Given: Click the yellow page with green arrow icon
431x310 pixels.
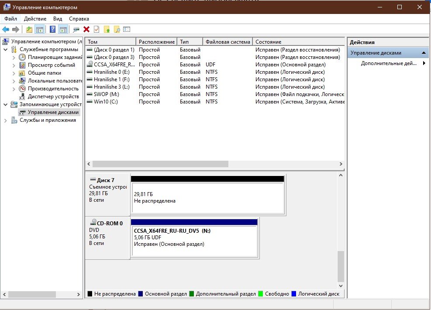Looking at the screenshot, I should pos(107,29).
